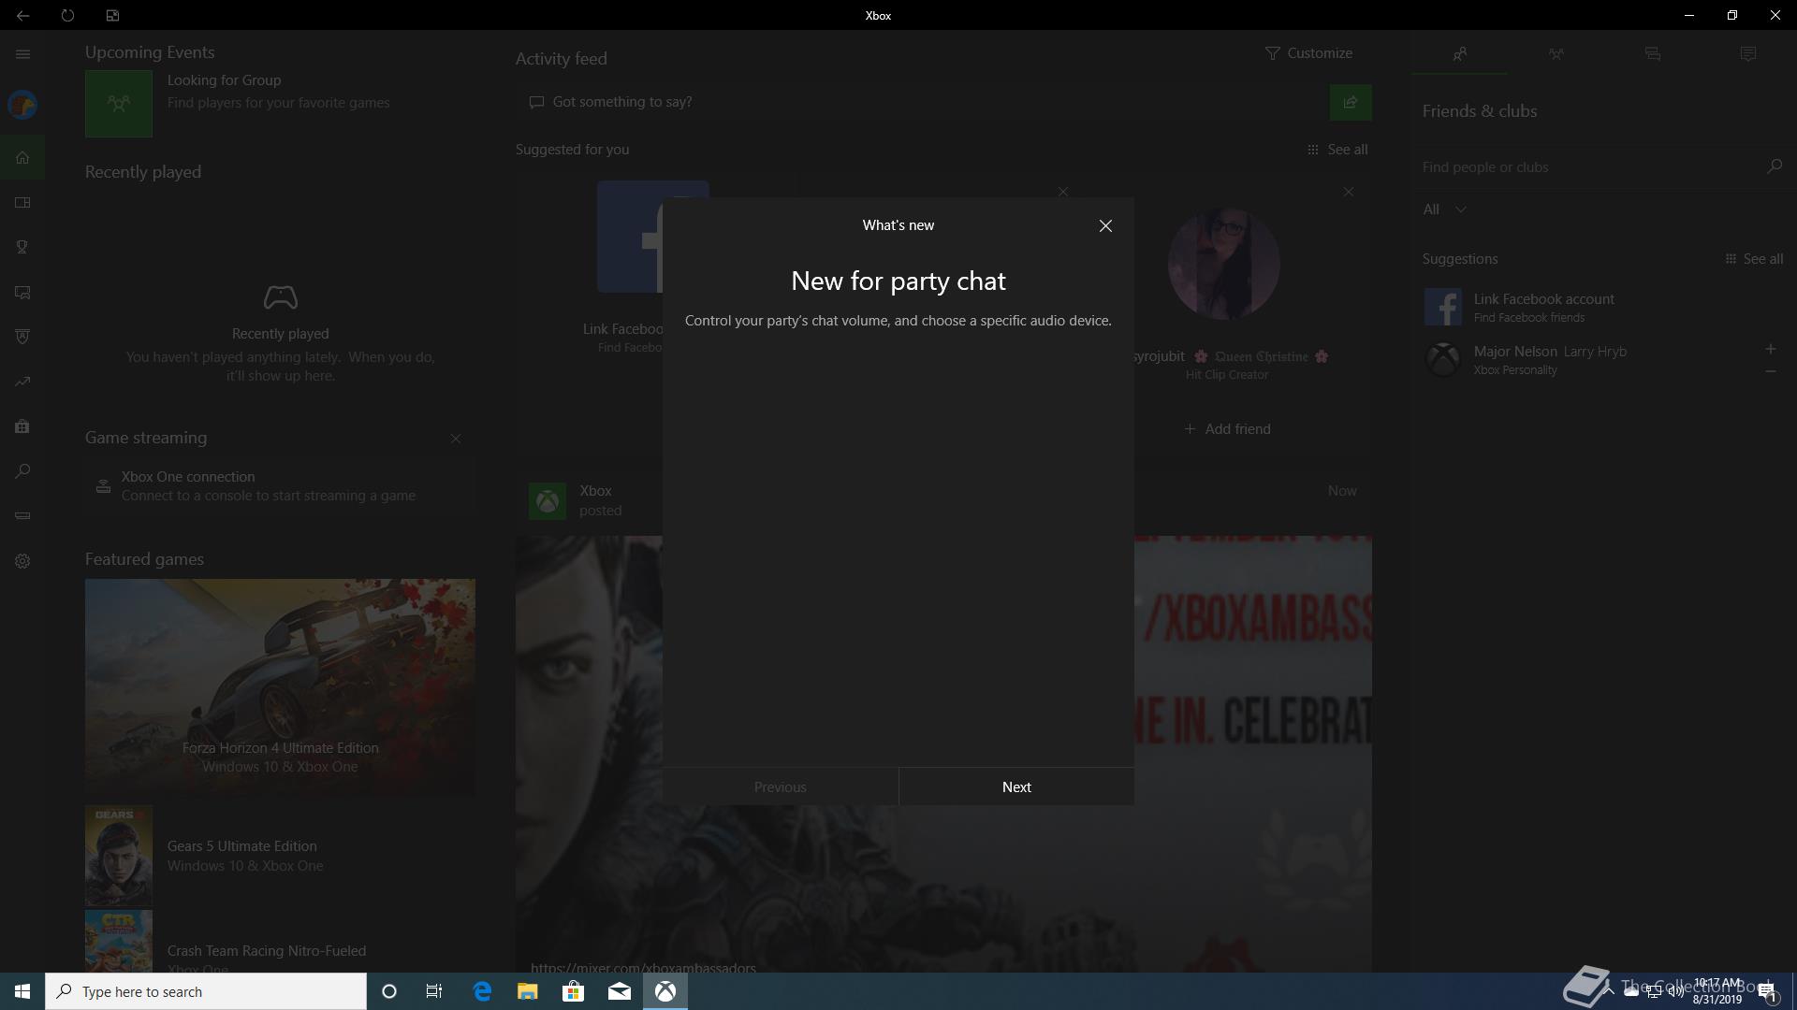Open Mail app from taskbar
Image resolution: width=1797 pixels, height=1010 pixels.
click(x=619, y=991)
